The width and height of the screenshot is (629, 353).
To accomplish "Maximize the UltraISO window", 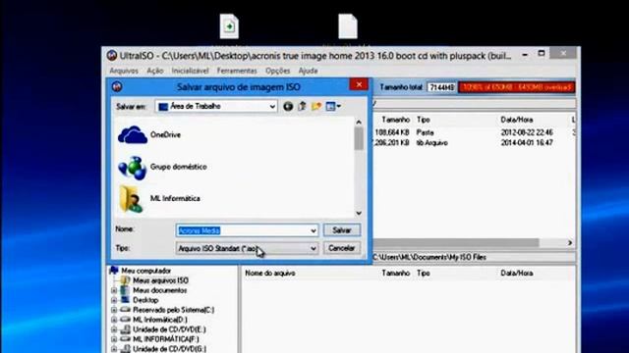I will click(x=542, y=53).
